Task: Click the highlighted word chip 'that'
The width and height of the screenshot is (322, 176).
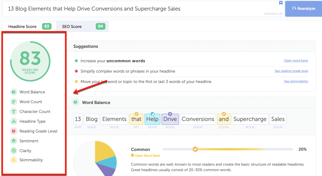Action: click(x=136, y=119)
